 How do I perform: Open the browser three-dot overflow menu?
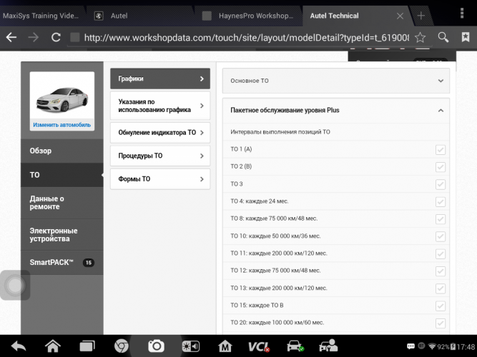coord(462,13)
